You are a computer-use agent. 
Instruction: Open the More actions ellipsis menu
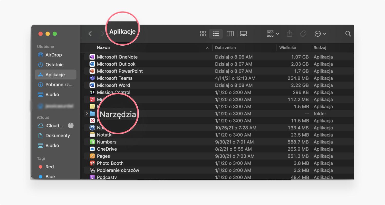pyautogui.click(x=320, y=34)
